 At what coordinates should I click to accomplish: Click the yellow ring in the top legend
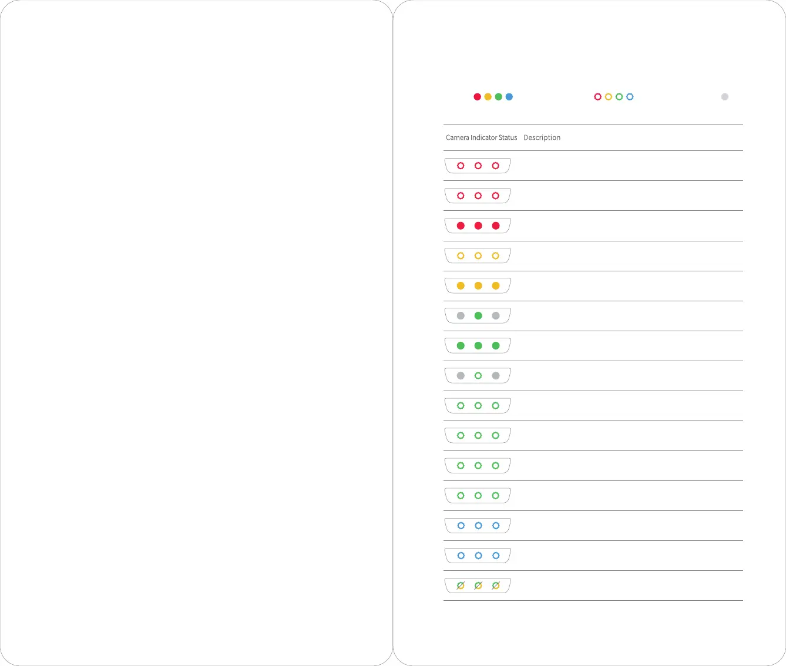click(608, 97)
